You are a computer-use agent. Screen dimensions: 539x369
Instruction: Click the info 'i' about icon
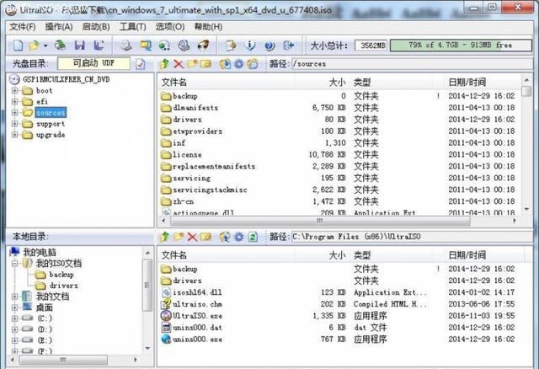click(x=251, y=45)
